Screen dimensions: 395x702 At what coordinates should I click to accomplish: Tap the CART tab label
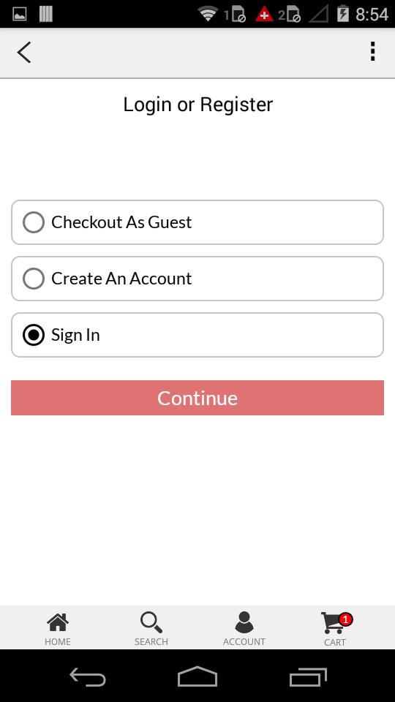[x=335, y=643]
